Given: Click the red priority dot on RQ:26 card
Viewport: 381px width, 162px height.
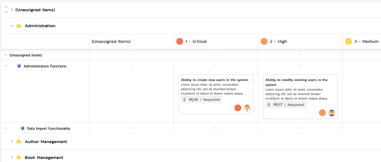Looking at the screenshot, I should click(238, 108).
